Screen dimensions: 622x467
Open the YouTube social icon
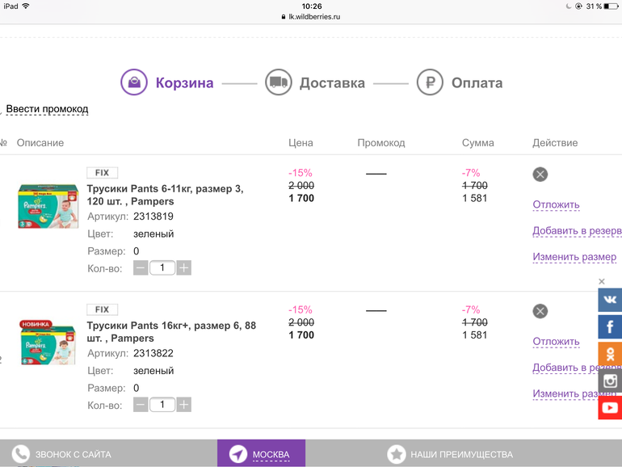[x=610, y=407]
